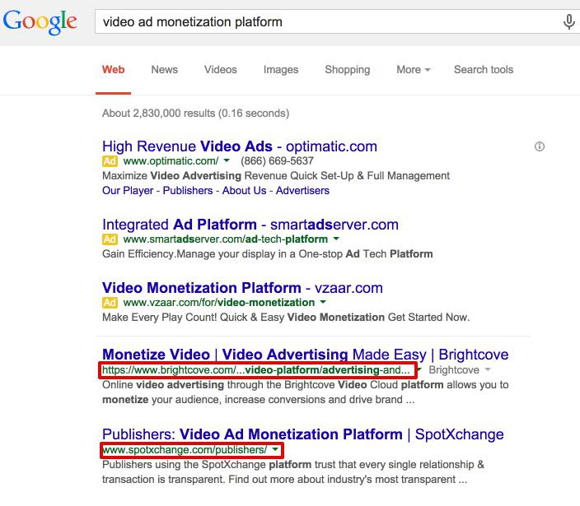Expand arrow beside smartadserver.com/ad-tech-platform URL

point(336,239)
